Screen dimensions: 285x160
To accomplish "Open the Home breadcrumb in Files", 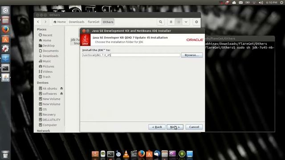I will click(x=60, y=22).
